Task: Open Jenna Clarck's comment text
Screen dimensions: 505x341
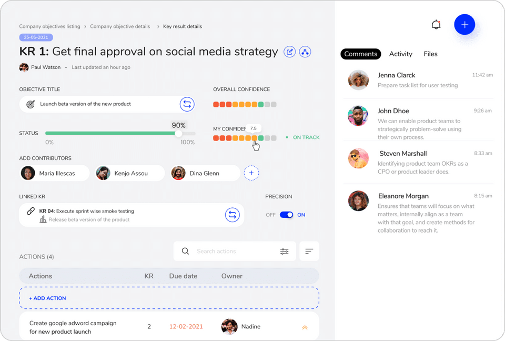Action: pyautogui.click(x=418, y=85)
